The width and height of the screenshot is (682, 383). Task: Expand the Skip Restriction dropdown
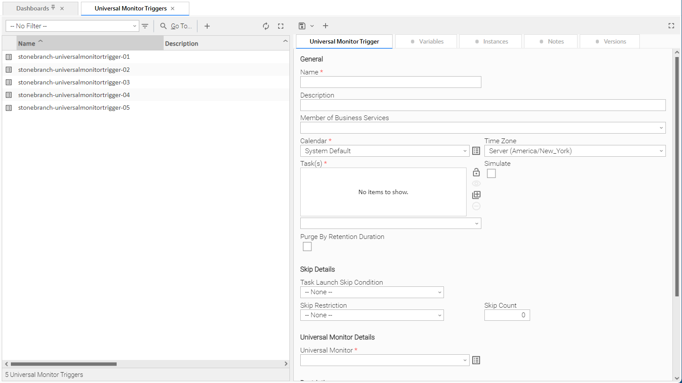click(372, 316)
